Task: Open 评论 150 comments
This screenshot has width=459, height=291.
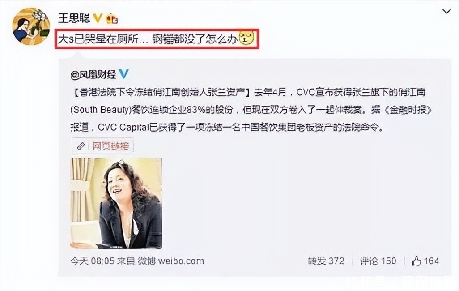Action: point(378,261)
